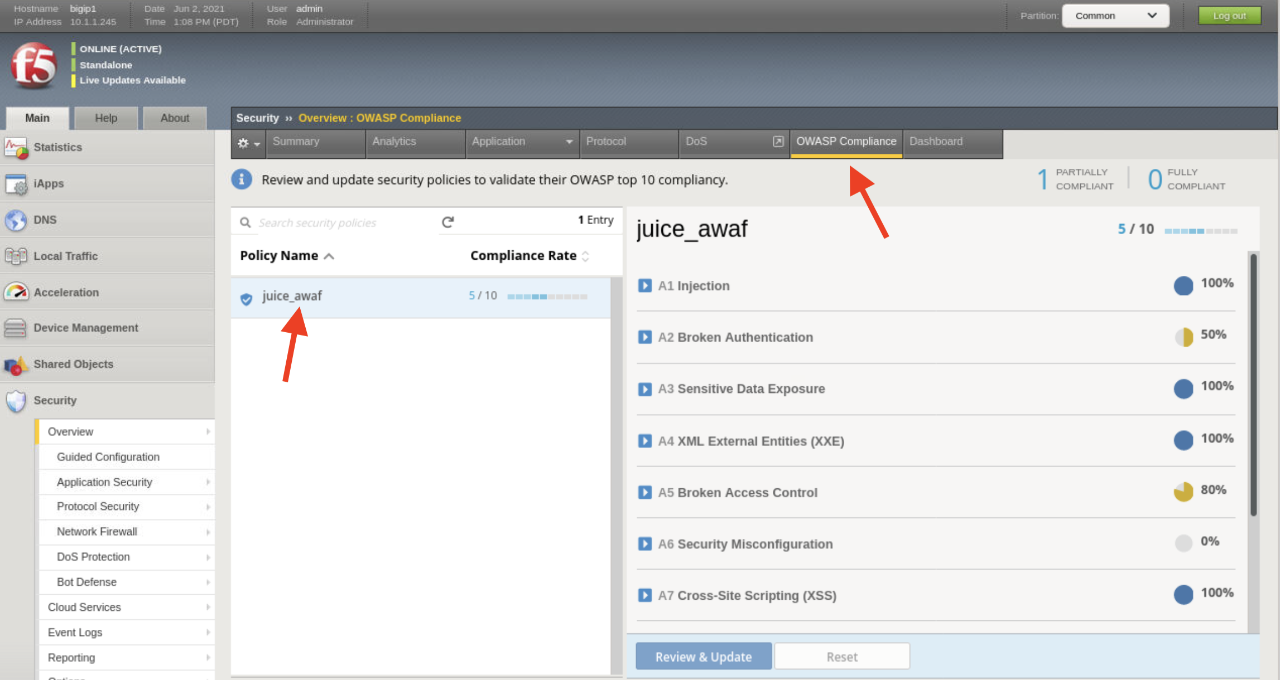Open the Application tab dropdown
Image resolution: width=1280 pixels, height=680 pixels.
click(569, 142)
